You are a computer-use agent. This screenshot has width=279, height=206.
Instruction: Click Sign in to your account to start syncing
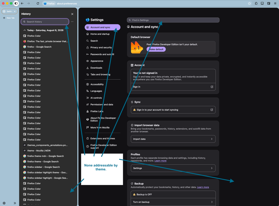click(x=173, y=110)
